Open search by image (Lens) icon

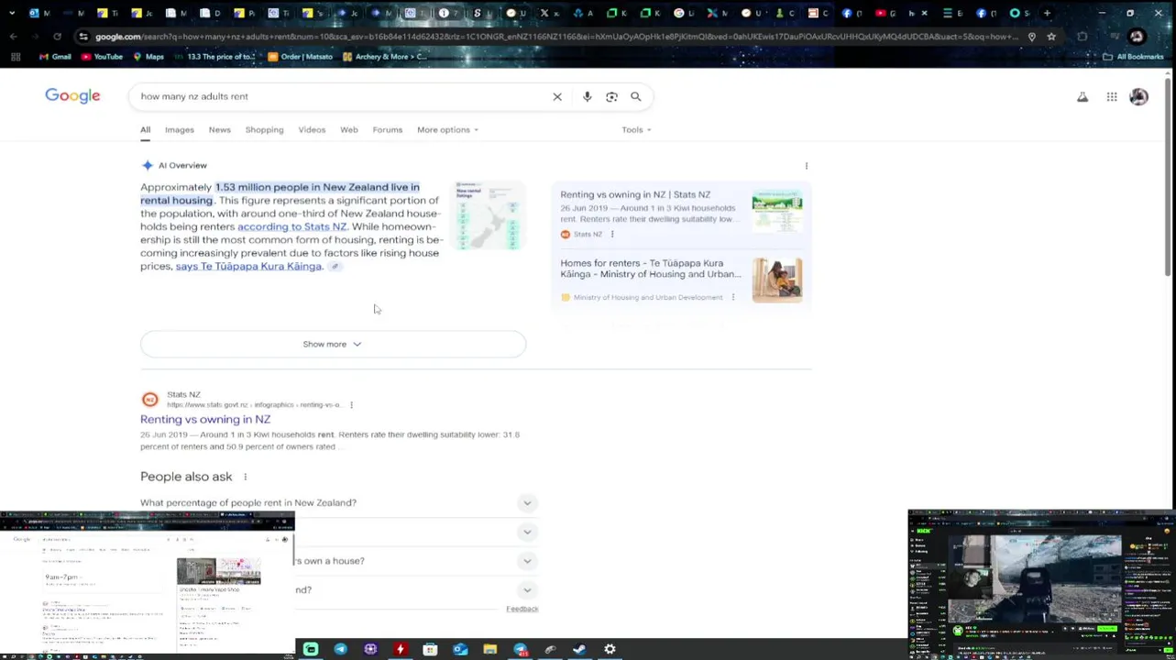point(611,96)
